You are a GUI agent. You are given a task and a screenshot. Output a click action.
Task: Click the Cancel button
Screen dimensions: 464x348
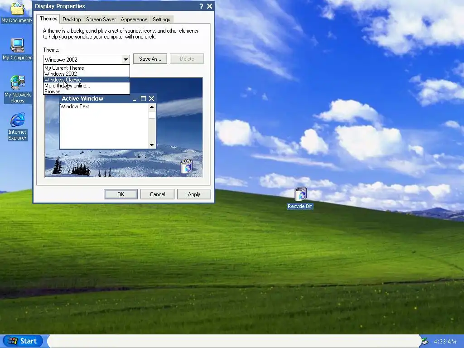coord(157,194)
